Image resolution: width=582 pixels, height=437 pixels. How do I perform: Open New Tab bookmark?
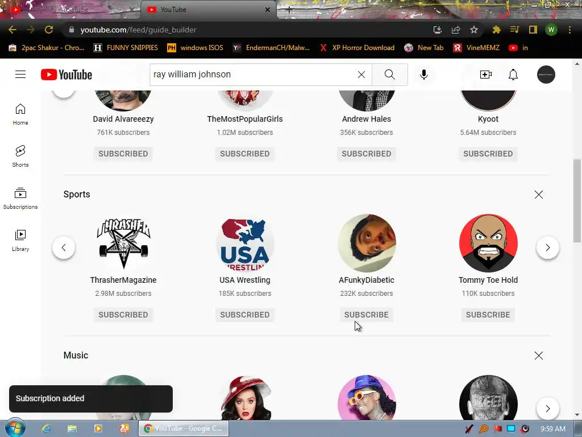coord(424,48)
